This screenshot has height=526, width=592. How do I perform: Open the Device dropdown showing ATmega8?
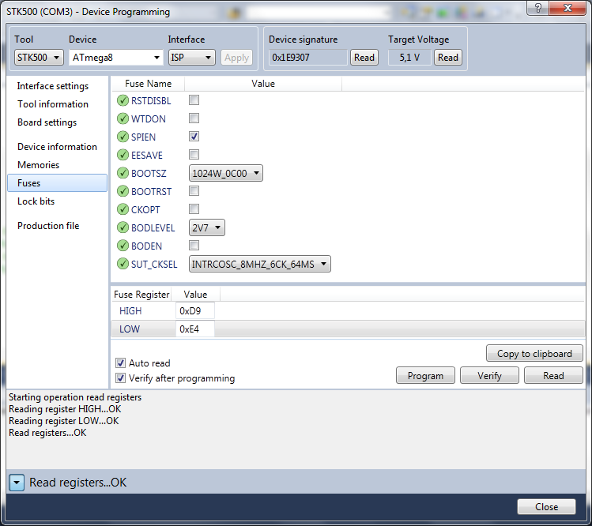click(x=116, y=58)
